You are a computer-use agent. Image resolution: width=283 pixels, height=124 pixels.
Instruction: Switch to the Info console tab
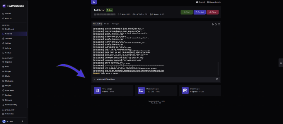(107, 24)
